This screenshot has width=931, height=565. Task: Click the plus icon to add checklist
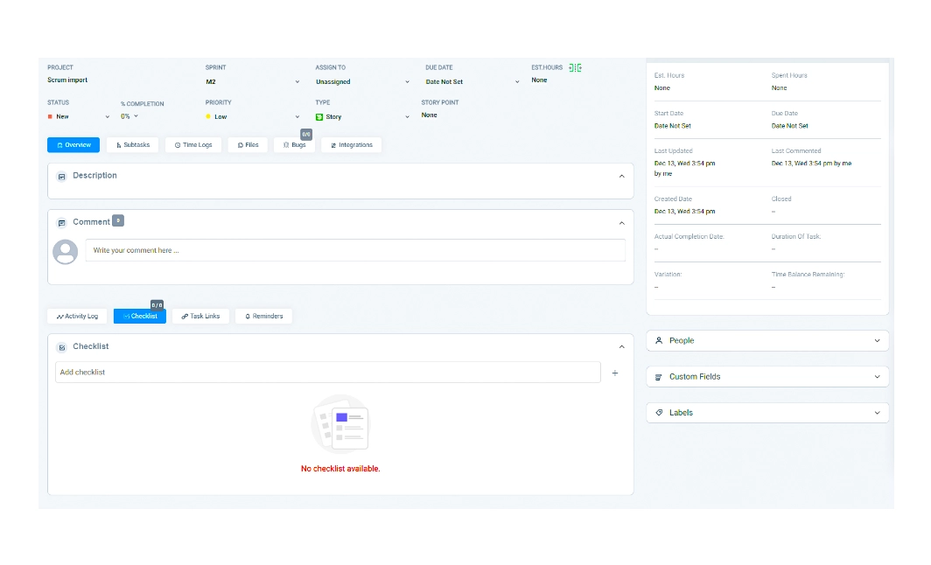(x=614, y=373)
